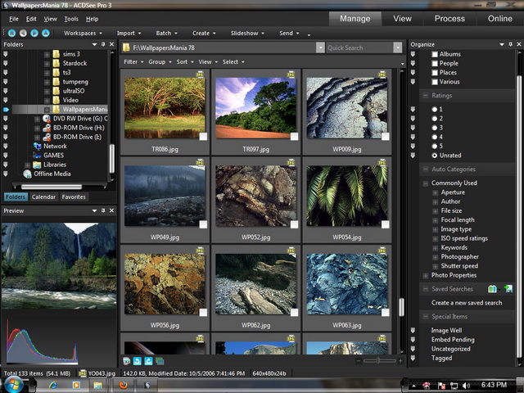Click the zoom-in plus icon by thumbnail slider
This screenshot has height=393, width=524.
[400, 360]
